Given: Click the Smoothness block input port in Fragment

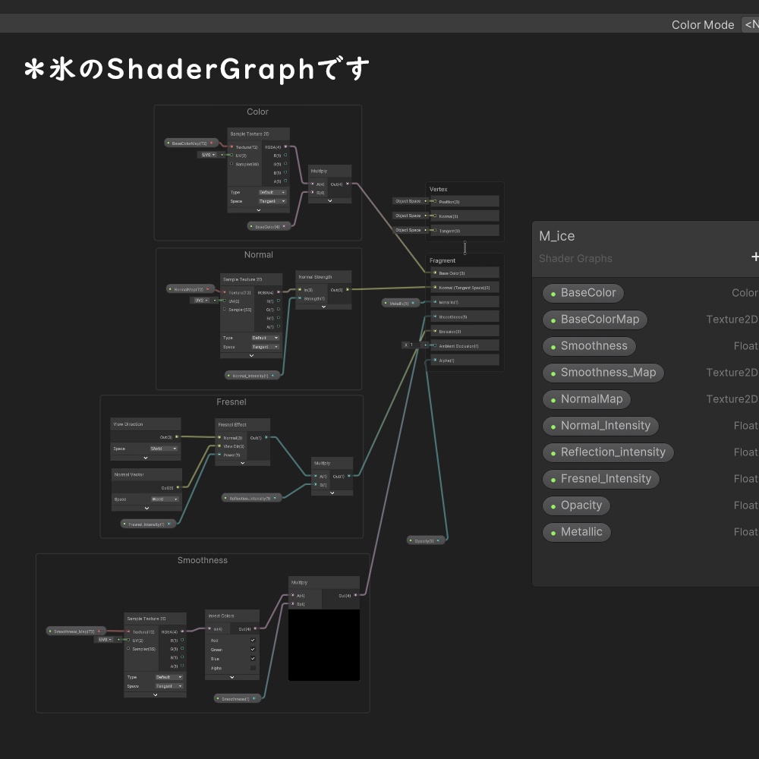Looking at the screenshot, I should (x=435, y=317).
